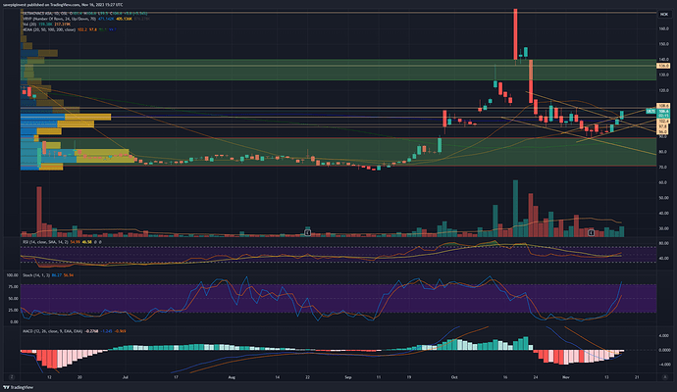Click the Stoch scale value 50.00
The height and width of the screenshot is (392, 677).
(x=14, y=299)
